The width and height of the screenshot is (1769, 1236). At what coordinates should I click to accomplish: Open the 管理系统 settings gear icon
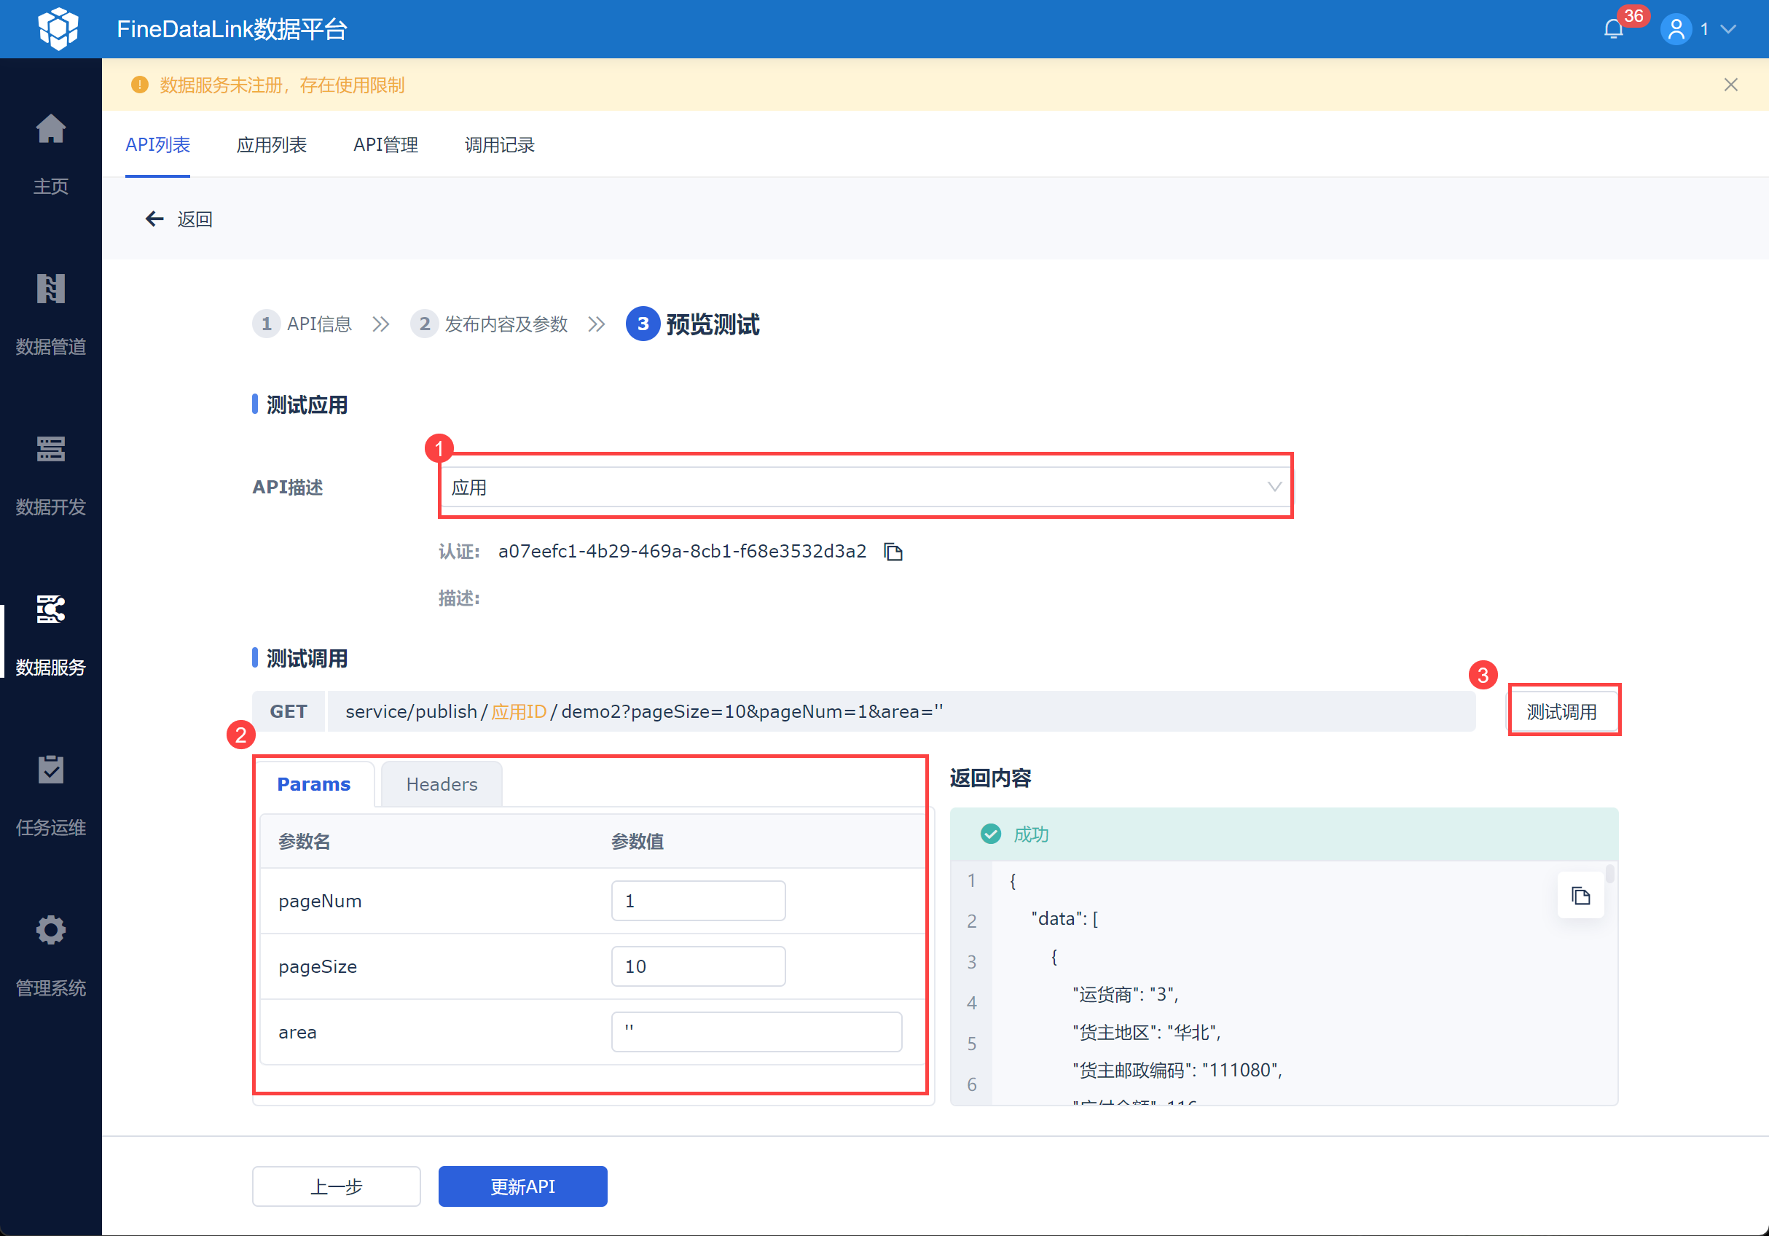(x=51, y=930)
